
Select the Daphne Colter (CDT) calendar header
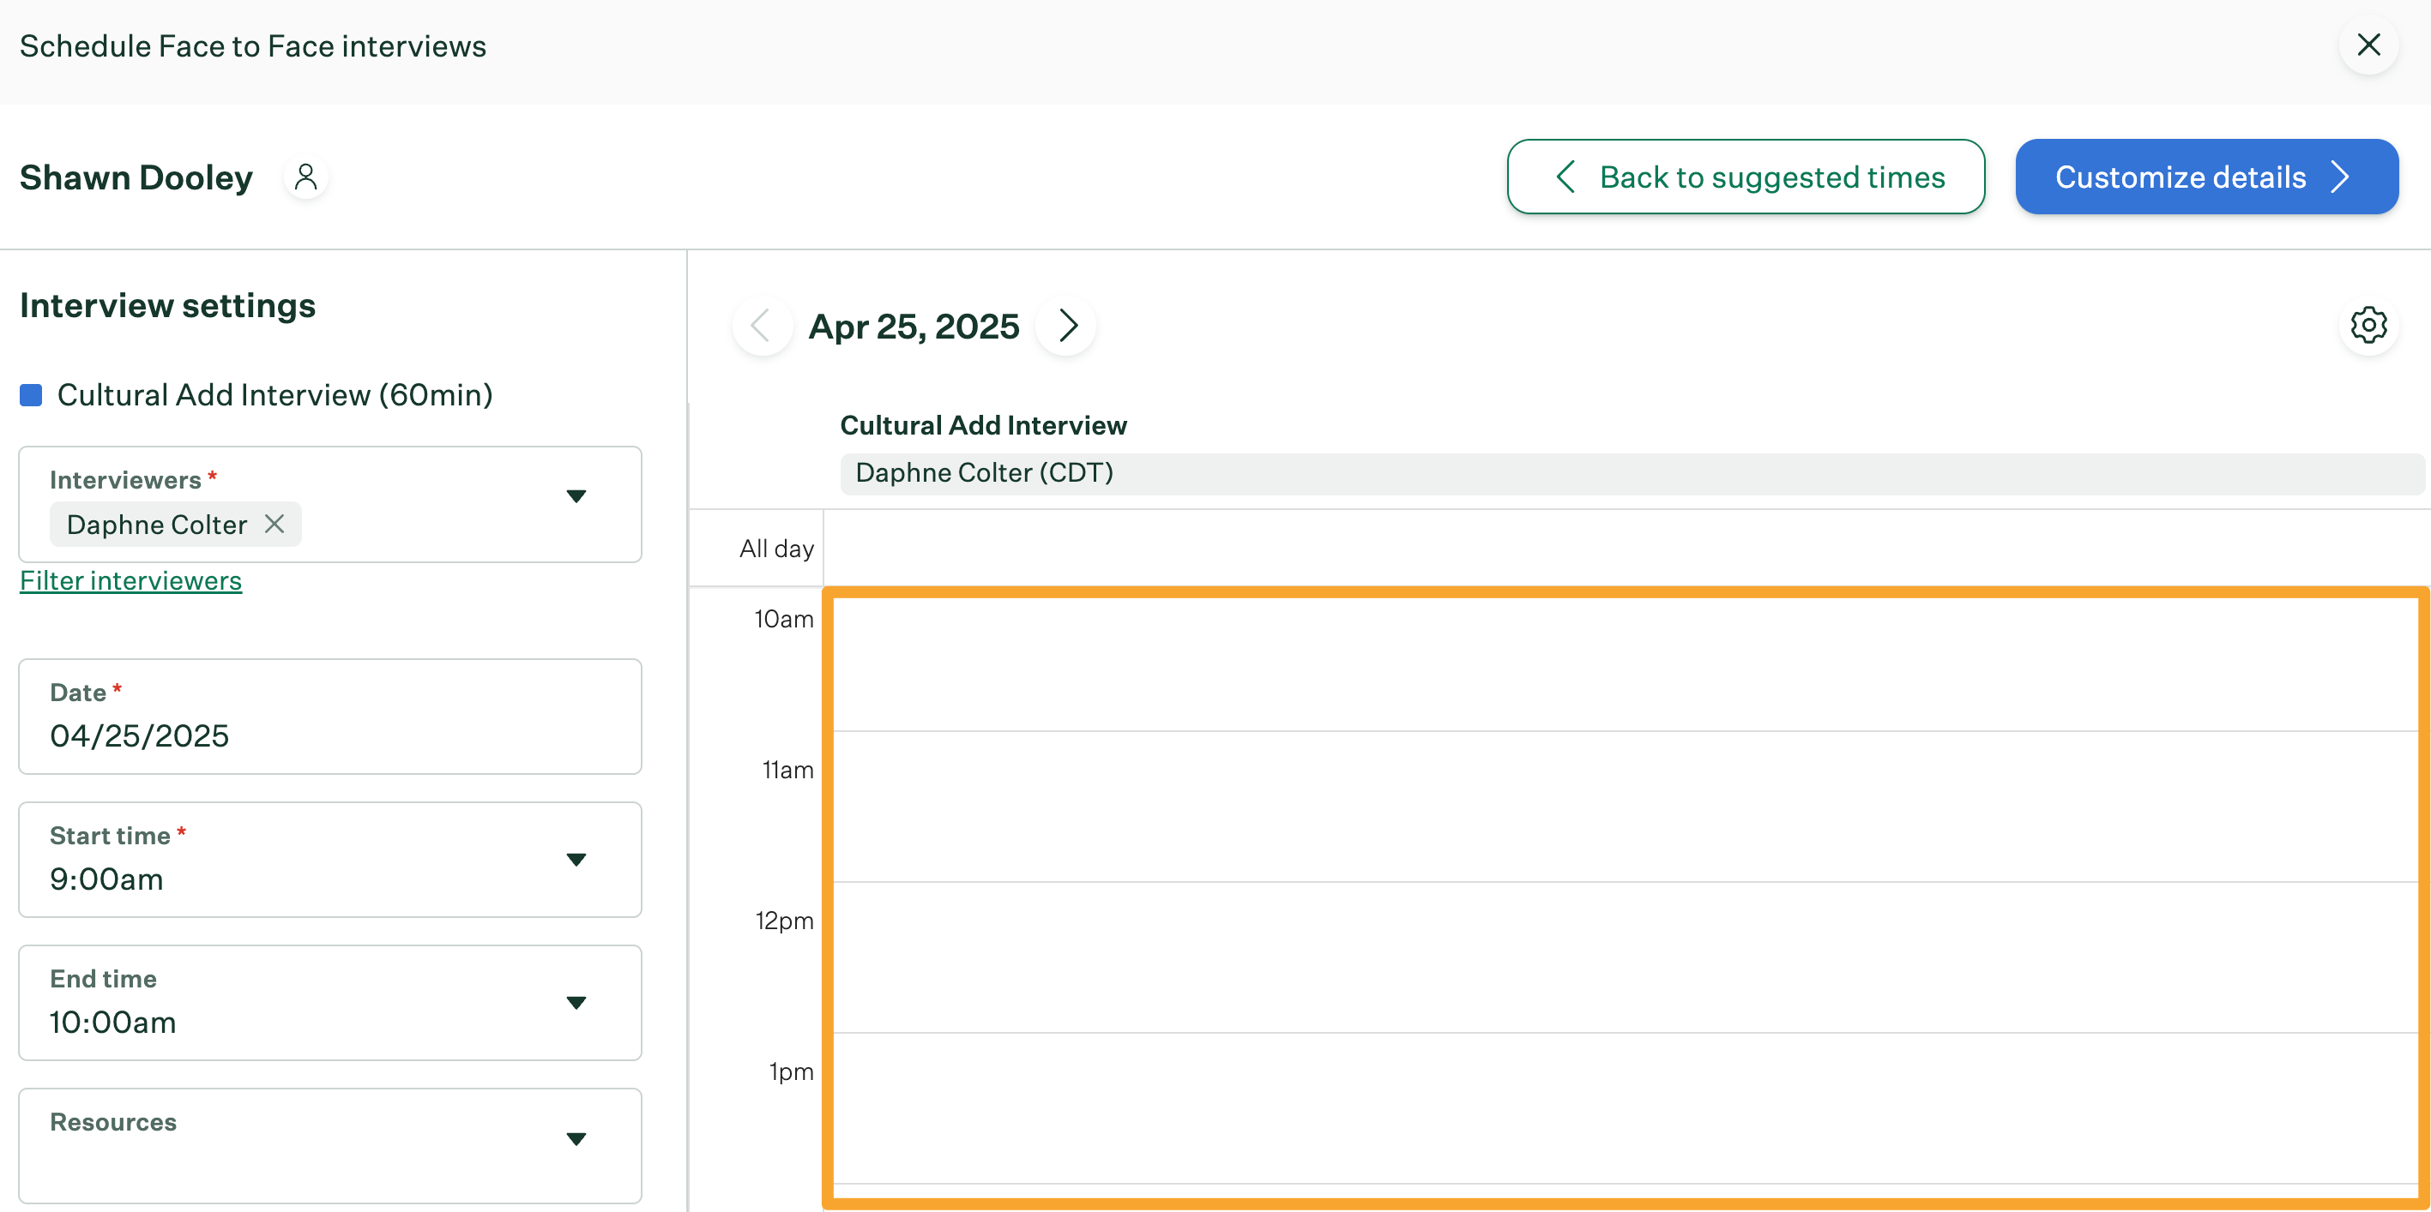(x=1632, y=473)
